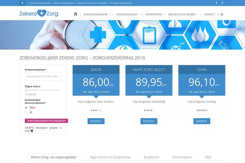Click the OHRA star rating

point(202,110)
